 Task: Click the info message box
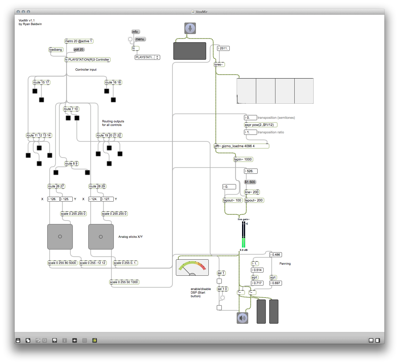[135, 32]
